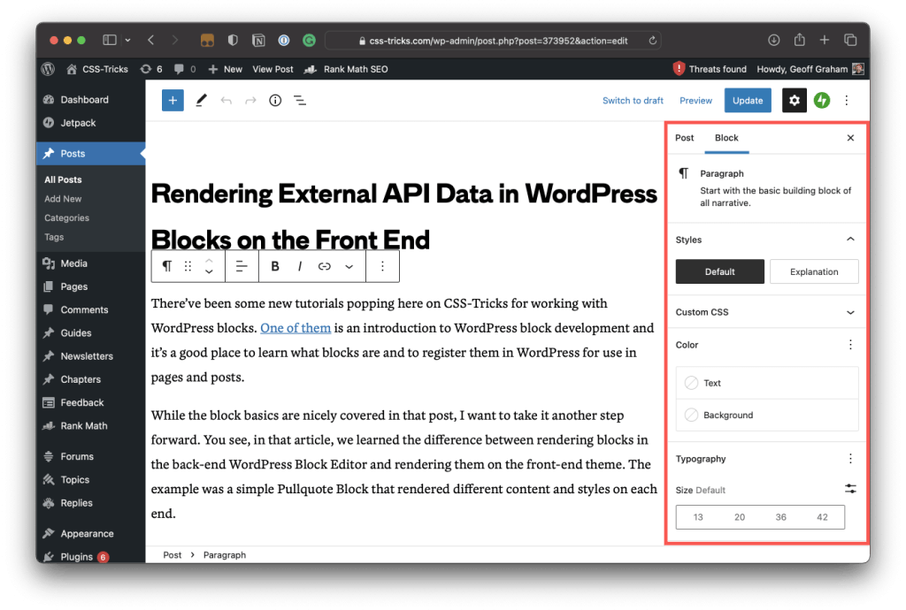906x610 pixels.
Task: Open the comments bubble in admin bar
Action: tap(184, 69)
